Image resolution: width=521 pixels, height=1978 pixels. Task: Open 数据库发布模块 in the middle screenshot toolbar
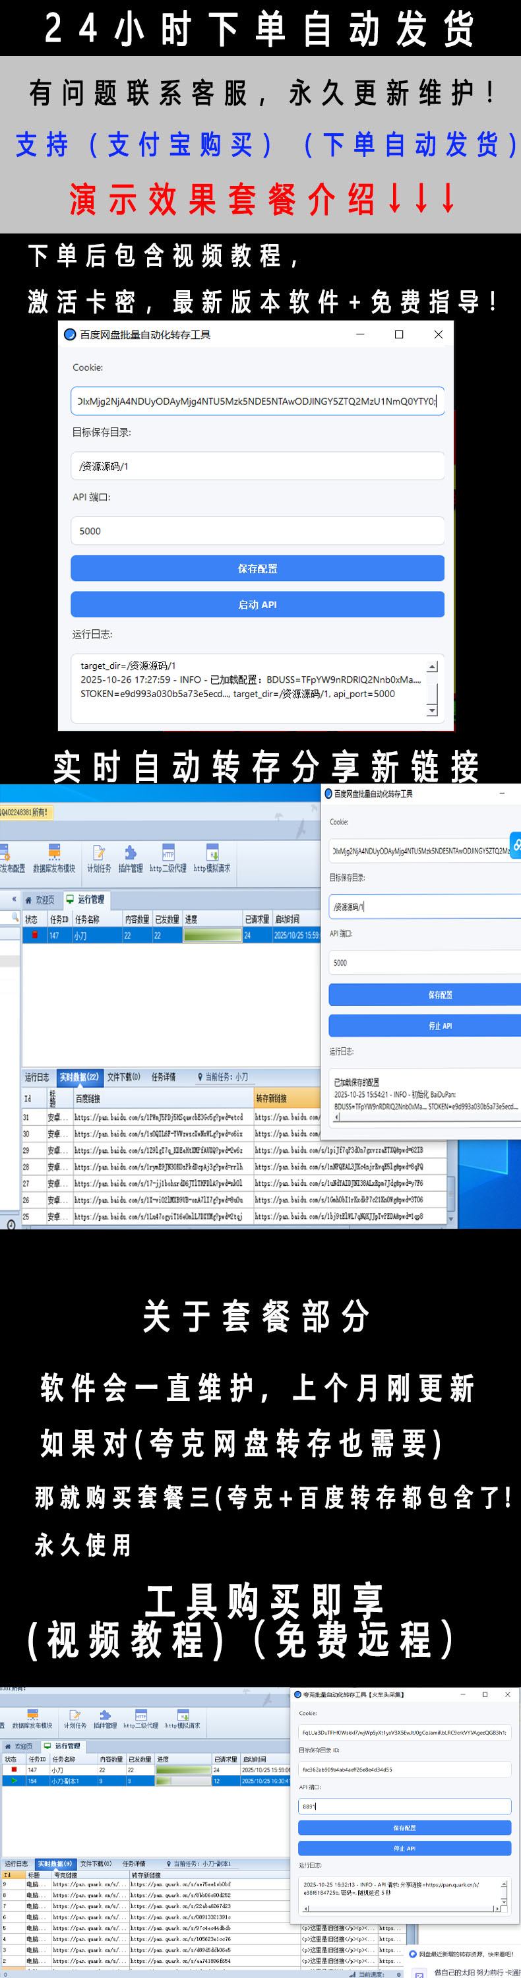coord(53,859)
